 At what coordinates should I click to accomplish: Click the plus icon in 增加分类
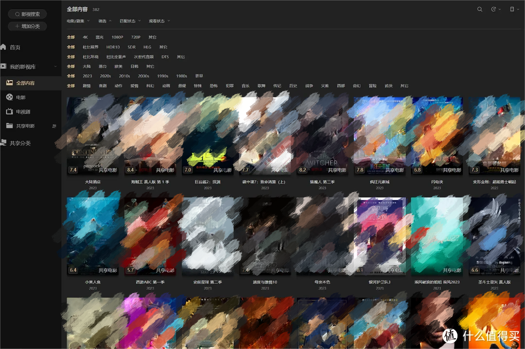coord(17,26)
